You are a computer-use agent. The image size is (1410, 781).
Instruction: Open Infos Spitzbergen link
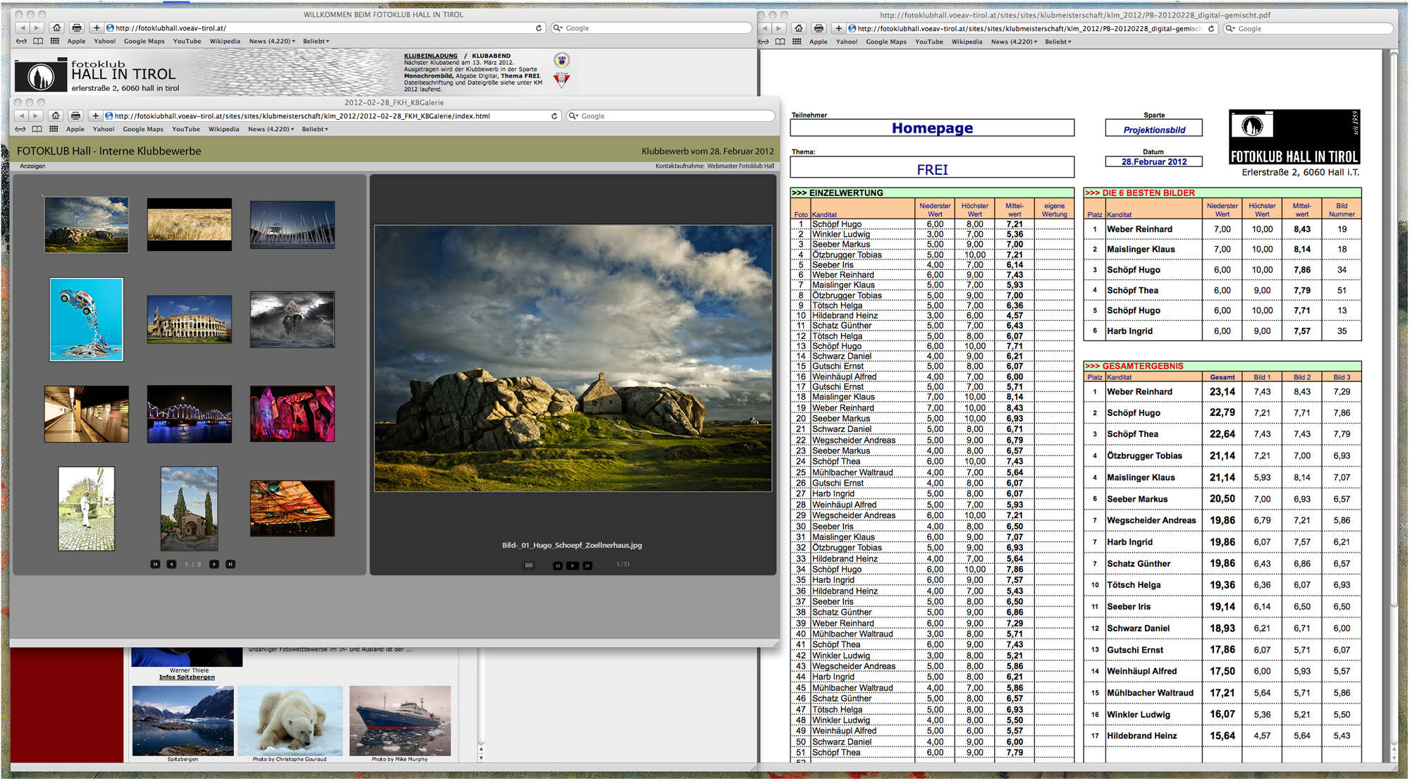coord(187,677)
